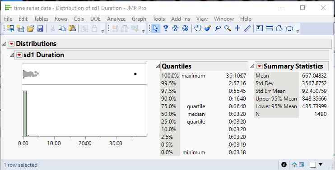The height and width of the screenshot is (170, 335).
Task: Select the Text Annotate tool
Action: pyautogui.click(x=259, y=28)
